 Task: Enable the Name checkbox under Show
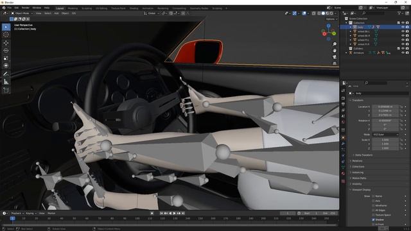coord(373,196)
